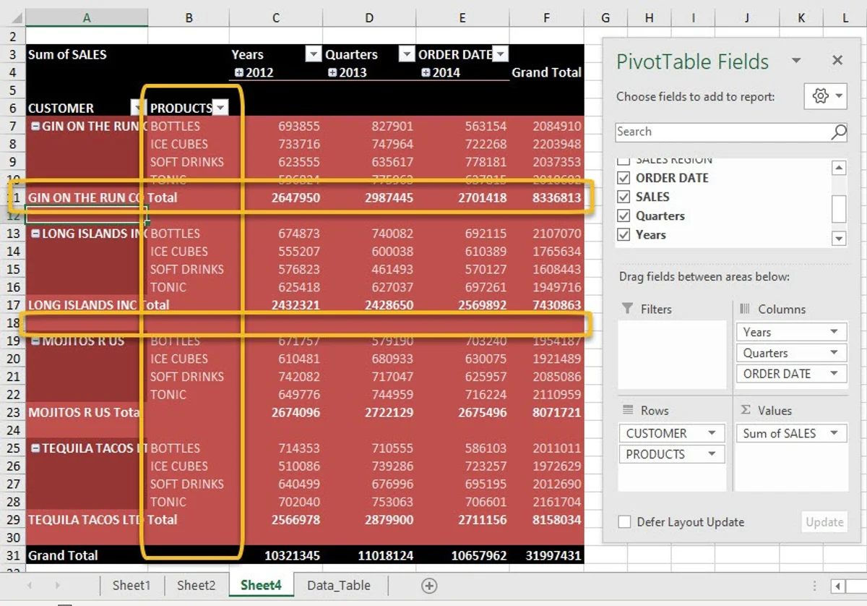This screenshot has height=606, width=867.
Task: Uncheck the ORDER DATE field
Action: click(624, 178)
